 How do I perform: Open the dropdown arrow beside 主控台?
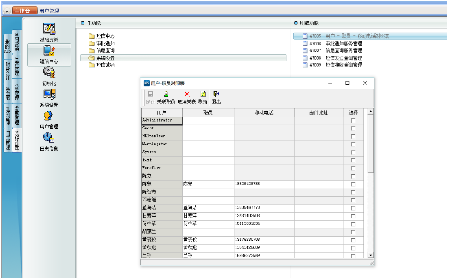pos(7,11)
